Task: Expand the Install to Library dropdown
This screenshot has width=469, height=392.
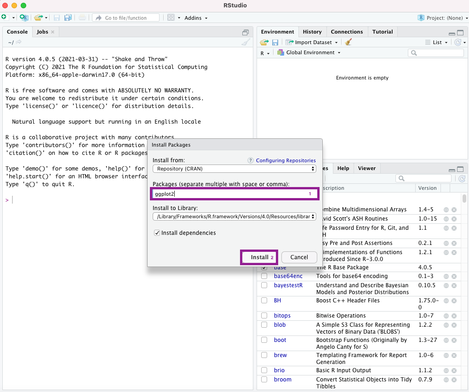Action: pyautogui.click(x=234, y=216)
